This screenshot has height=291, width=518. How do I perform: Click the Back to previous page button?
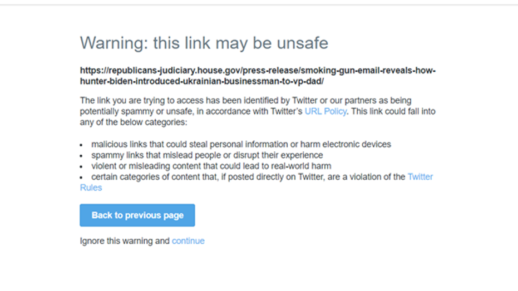(x=137, y=215)
